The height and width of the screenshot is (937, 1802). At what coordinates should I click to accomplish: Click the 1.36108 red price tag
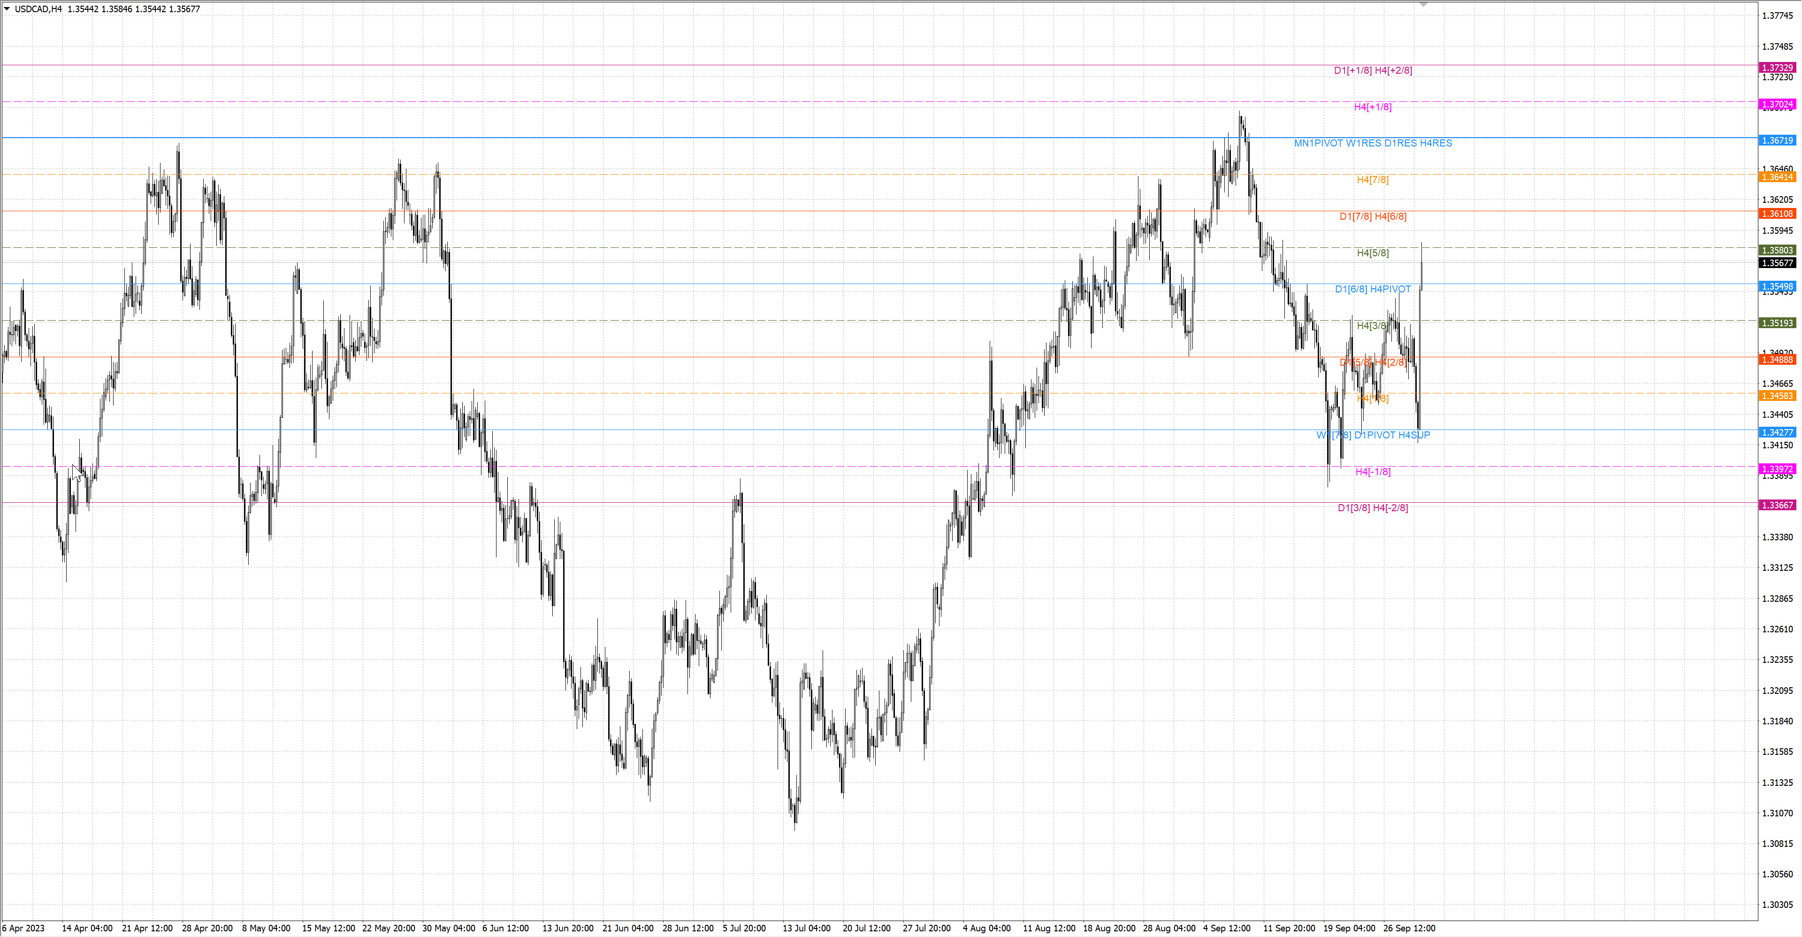[x=1777, y=214]
